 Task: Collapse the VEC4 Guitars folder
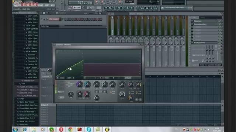coord(32,51)
